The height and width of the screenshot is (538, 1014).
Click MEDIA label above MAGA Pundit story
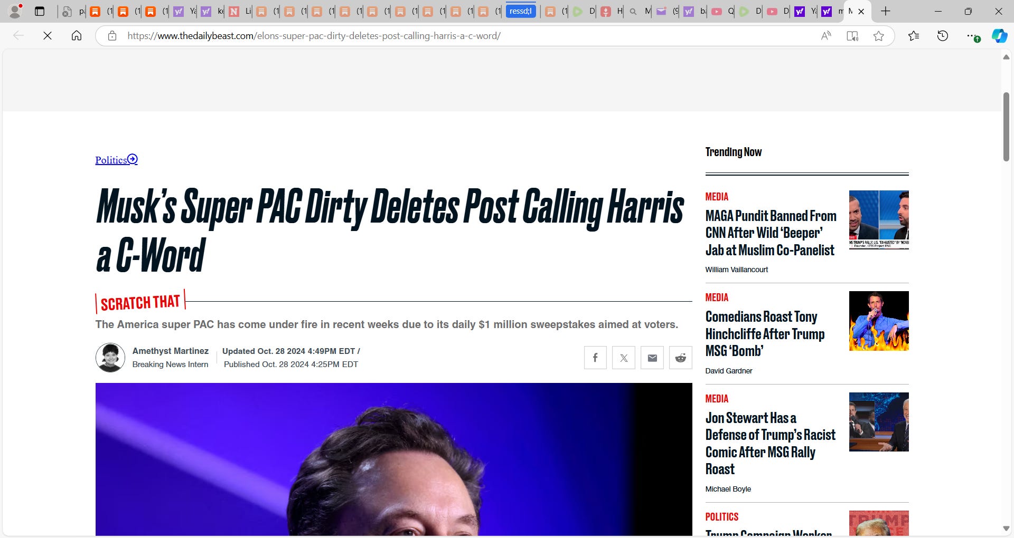pos(717,197)
